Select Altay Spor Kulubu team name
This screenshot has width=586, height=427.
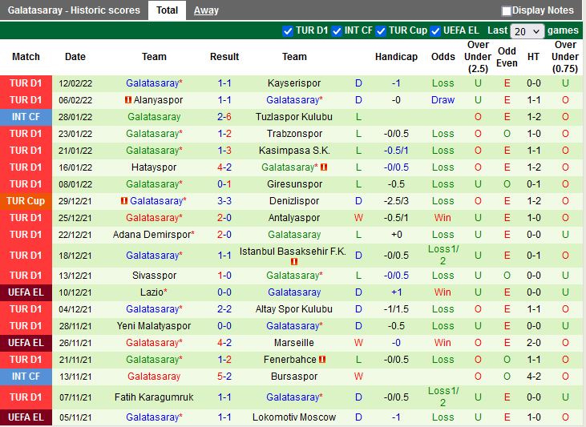(x=294, y=309)
